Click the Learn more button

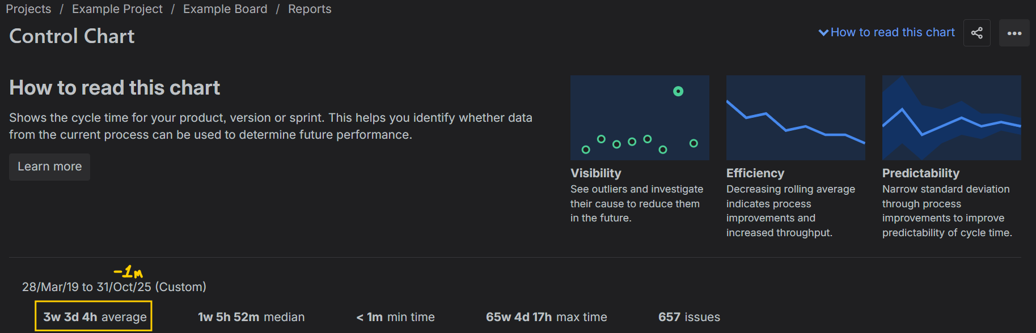click(x=49, y=166)
